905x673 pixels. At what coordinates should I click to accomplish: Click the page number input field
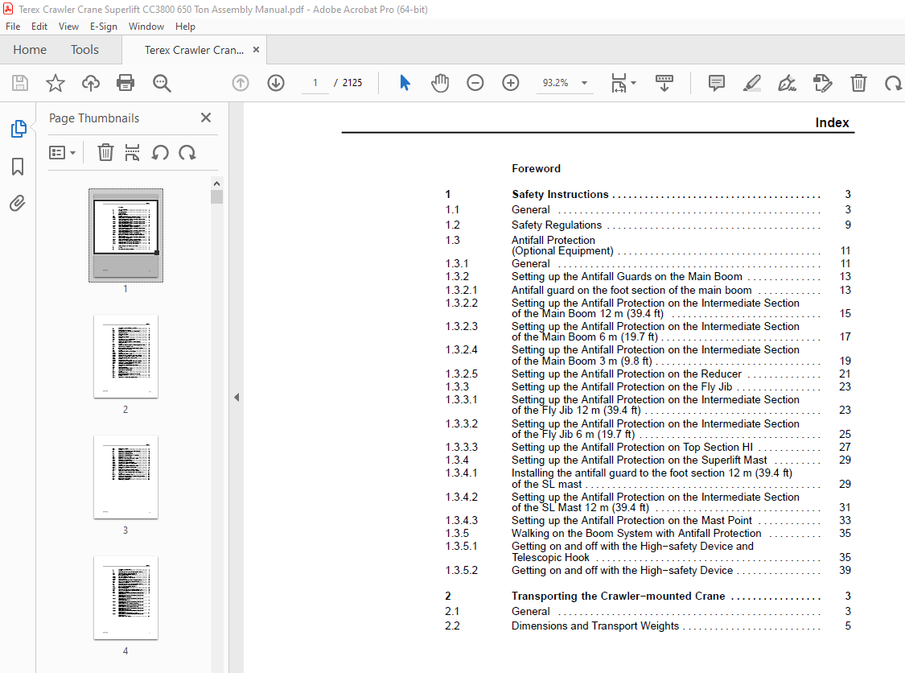315,83
